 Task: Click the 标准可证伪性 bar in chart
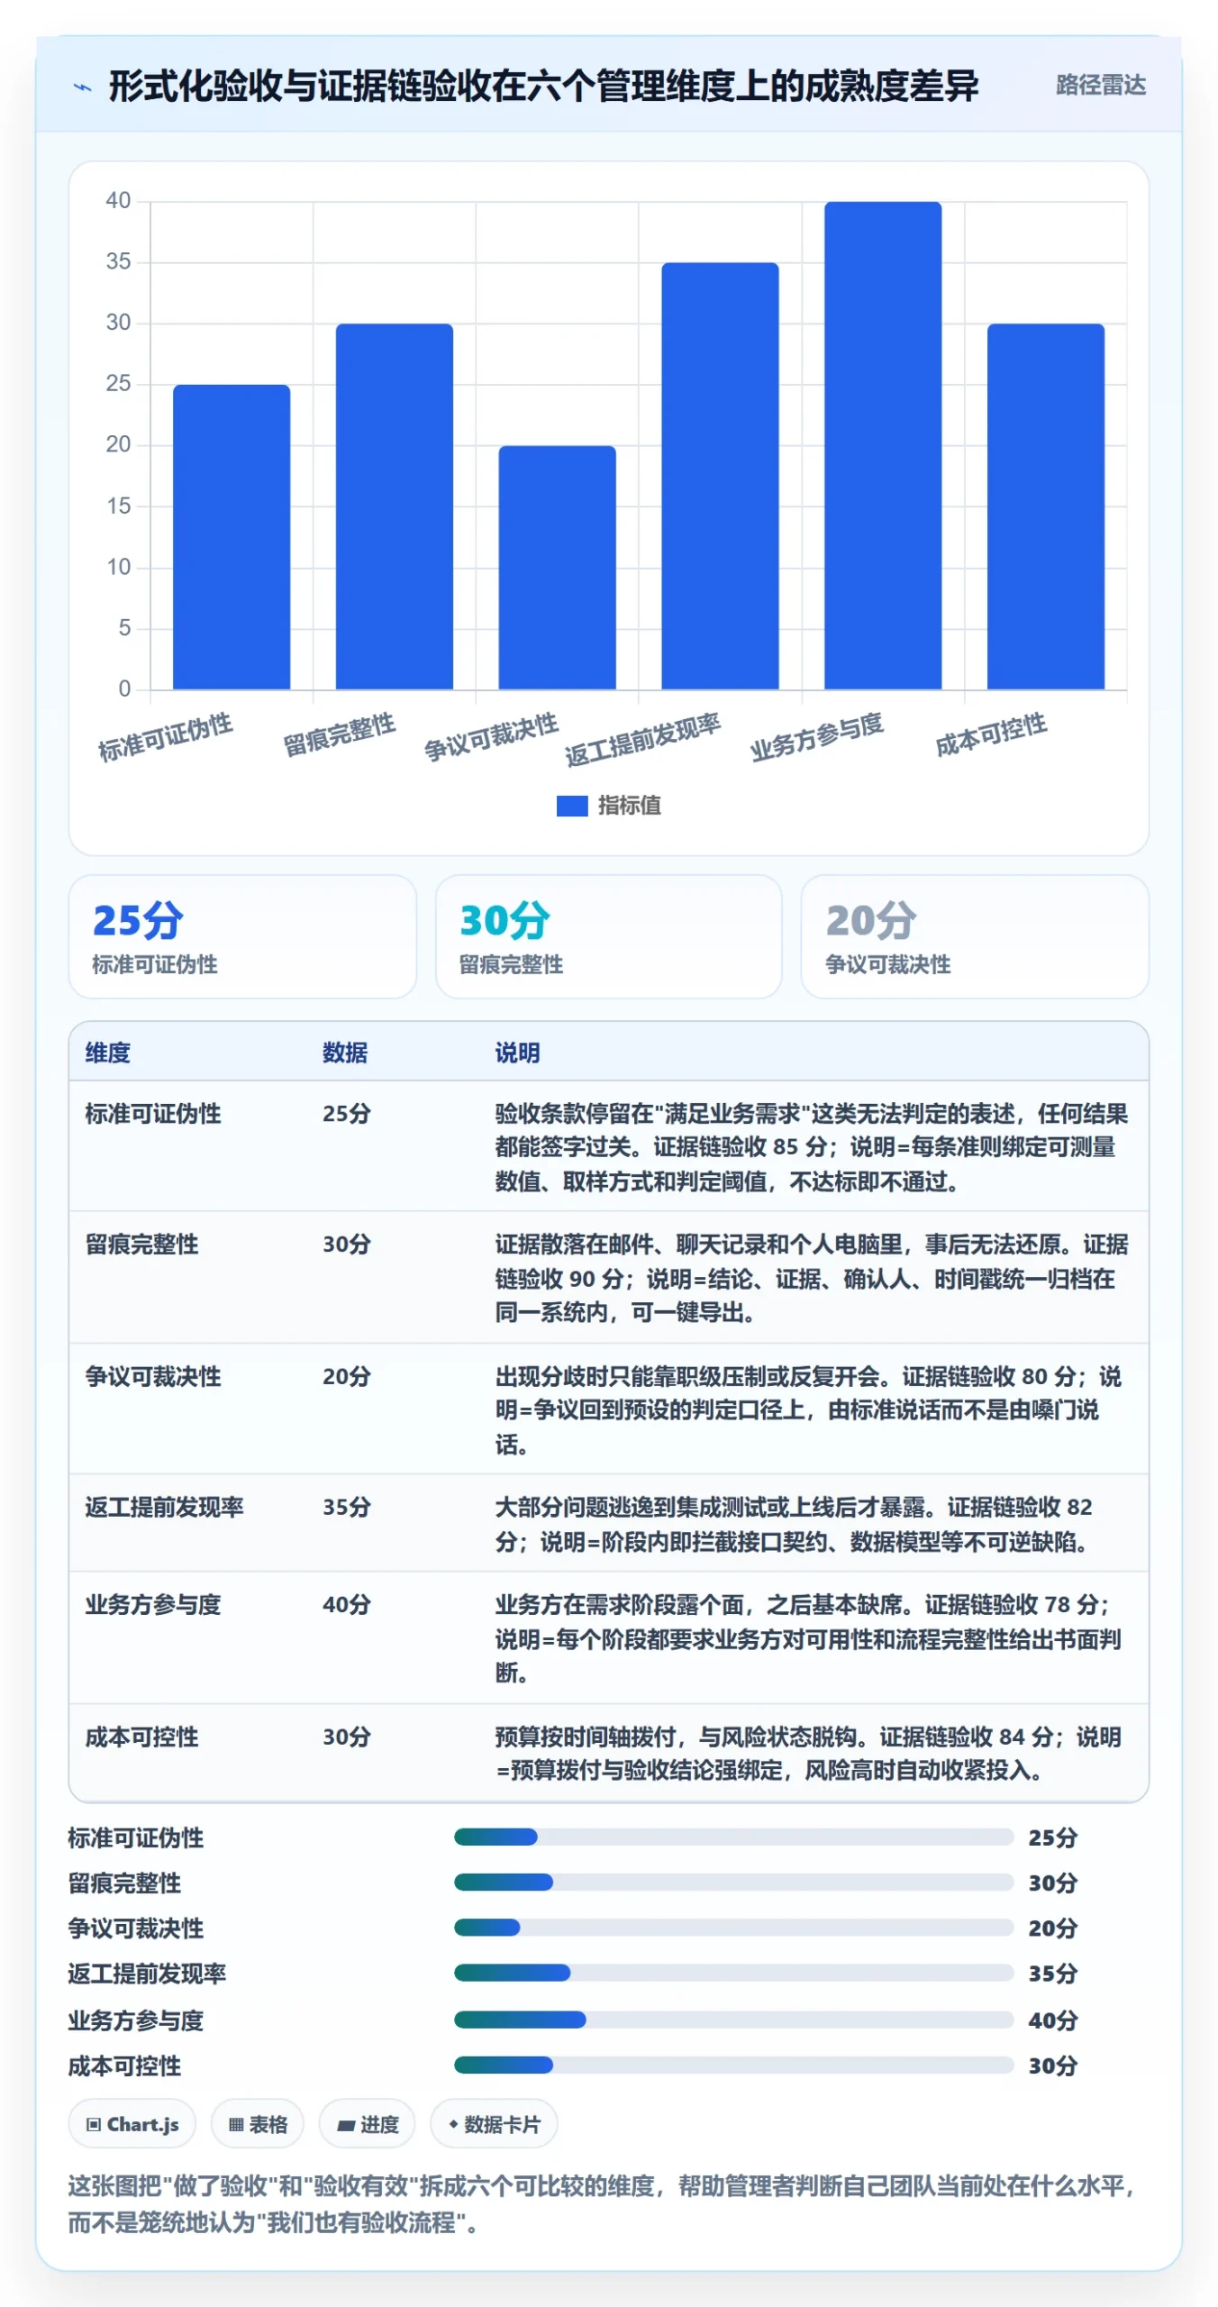tap(232, 537)
